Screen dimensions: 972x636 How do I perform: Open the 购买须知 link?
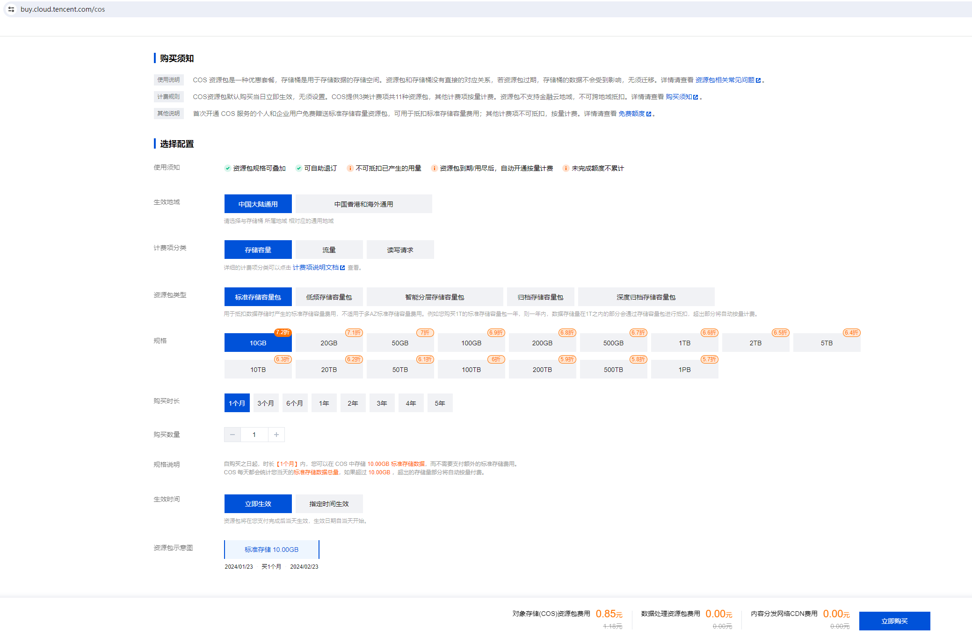pyautogui.click(x=679, y=97)
